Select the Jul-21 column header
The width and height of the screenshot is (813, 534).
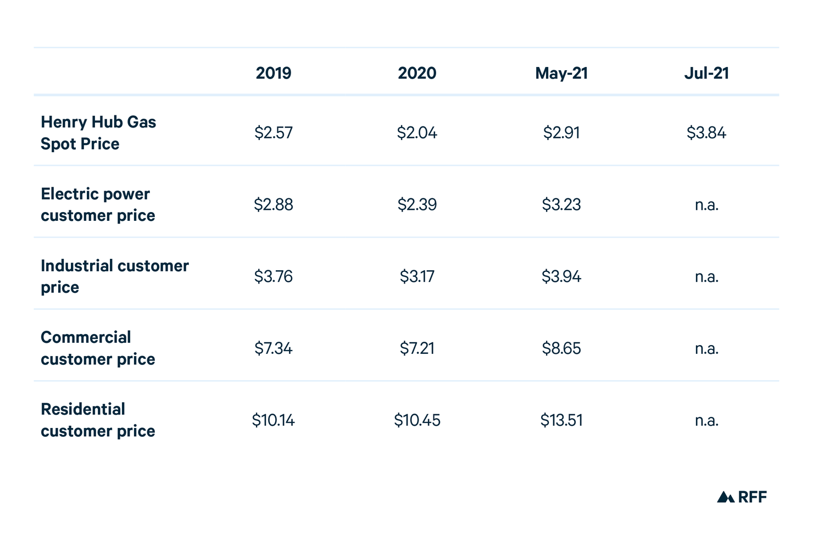706,73
